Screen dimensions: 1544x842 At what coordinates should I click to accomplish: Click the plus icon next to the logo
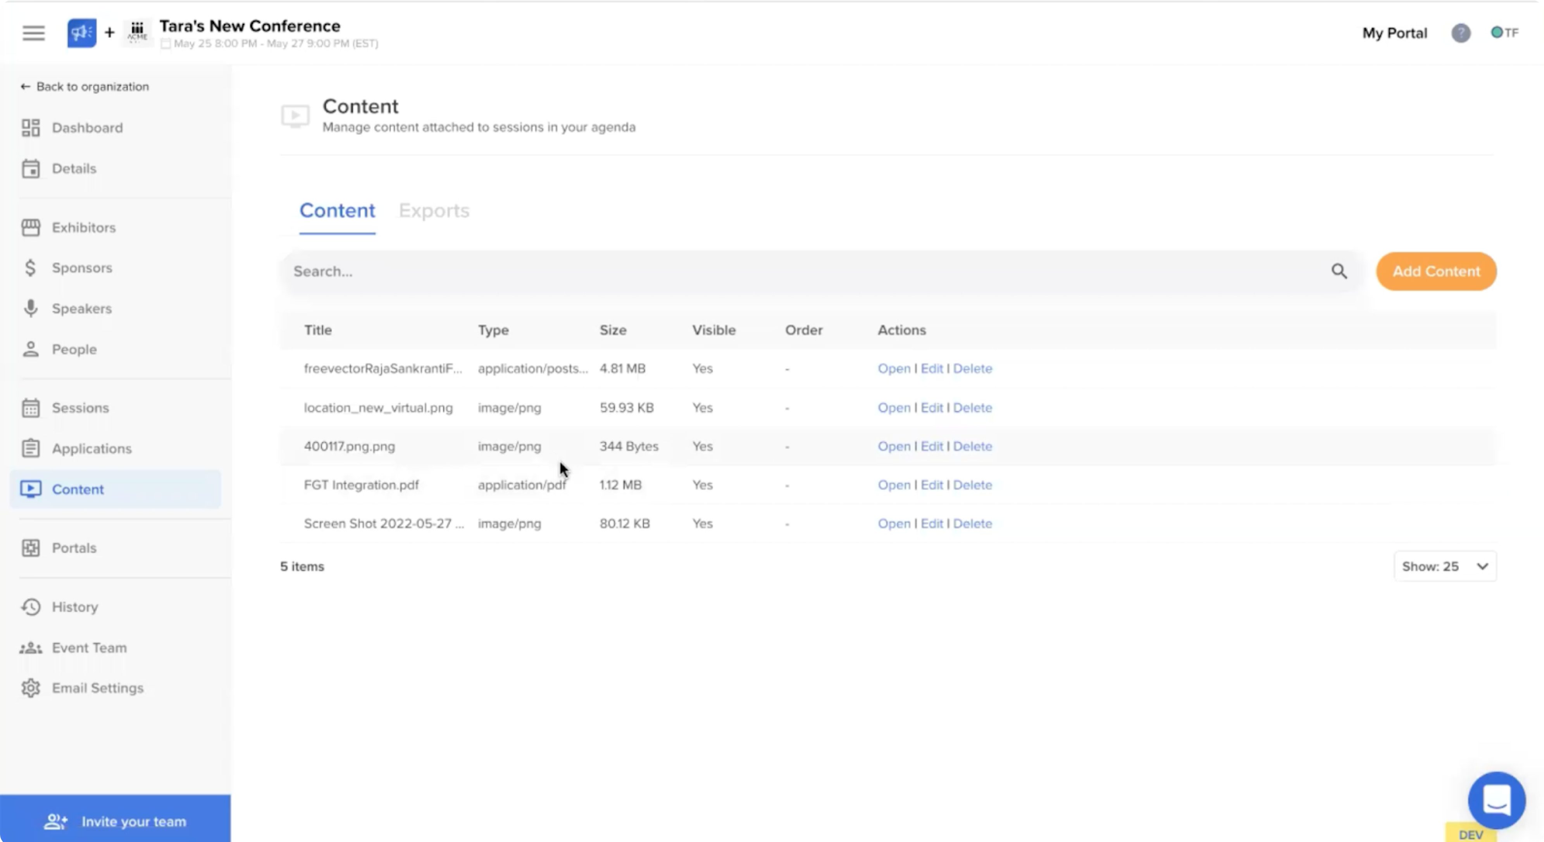point(109,33)
